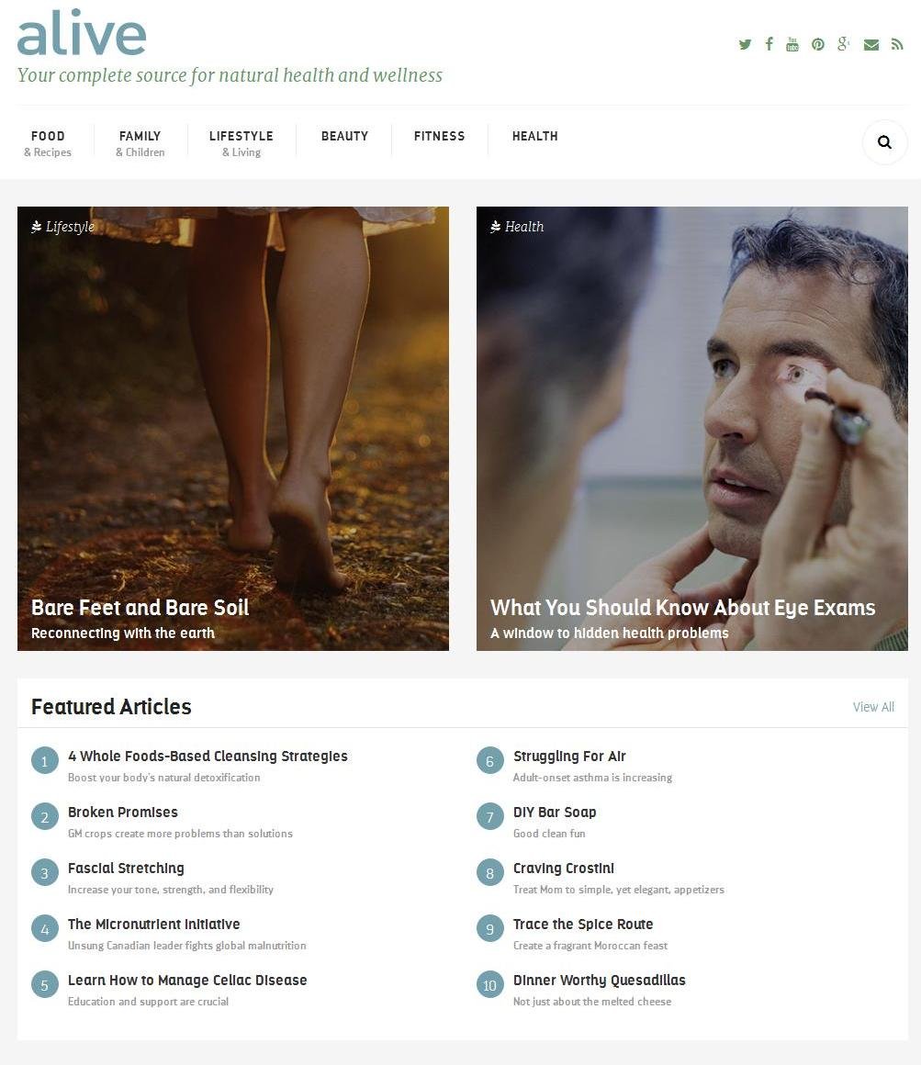This screenshot has width=921, height=1065.
Task: Open DIY Bar Soap article
Action: pyautogui.click(x=555, y=813)
